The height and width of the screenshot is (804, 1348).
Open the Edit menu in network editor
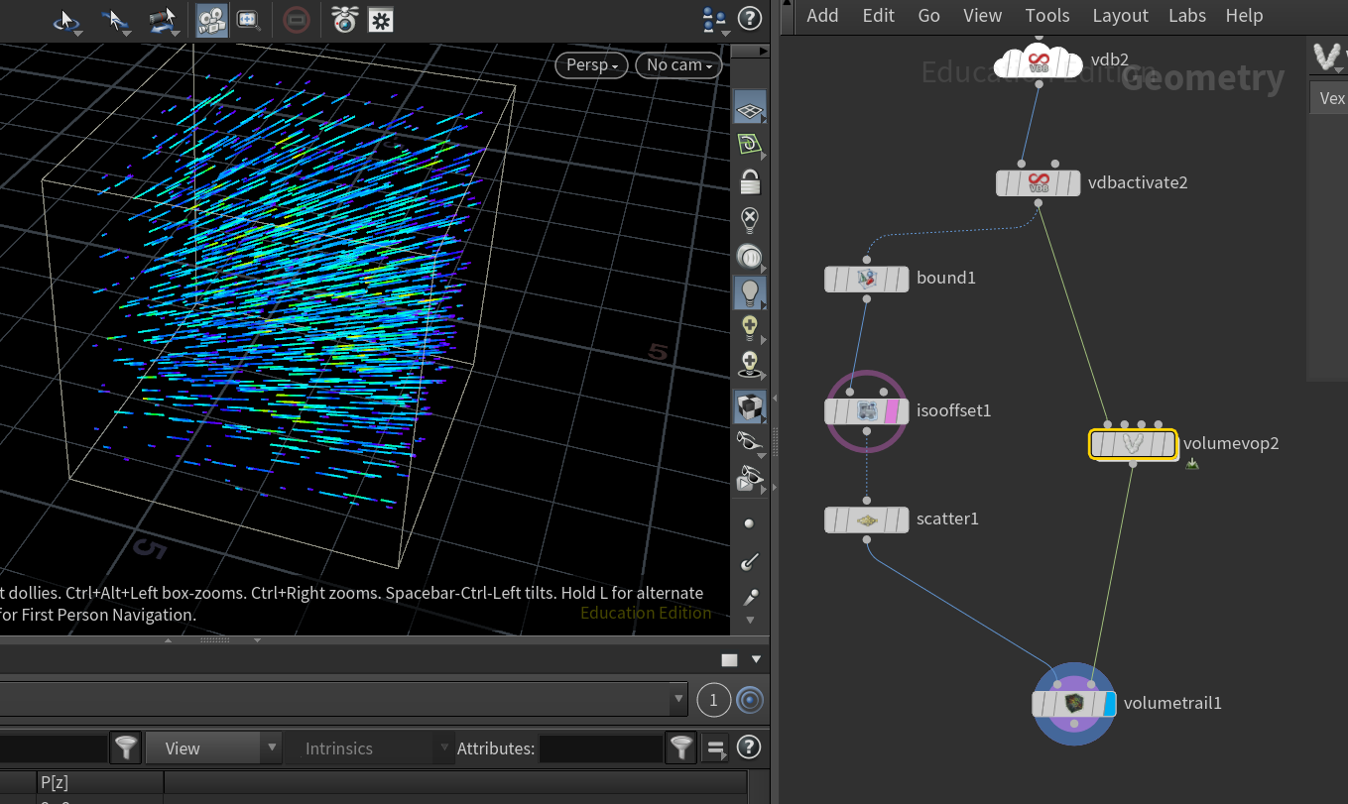[x=878, y=15]
